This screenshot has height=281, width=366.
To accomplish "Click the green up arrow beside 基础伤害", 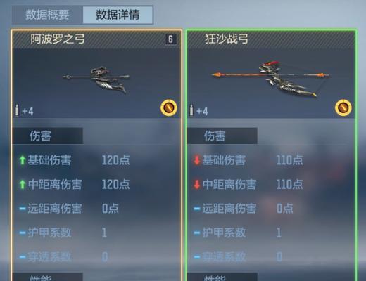I will click(x=23, y=160).
